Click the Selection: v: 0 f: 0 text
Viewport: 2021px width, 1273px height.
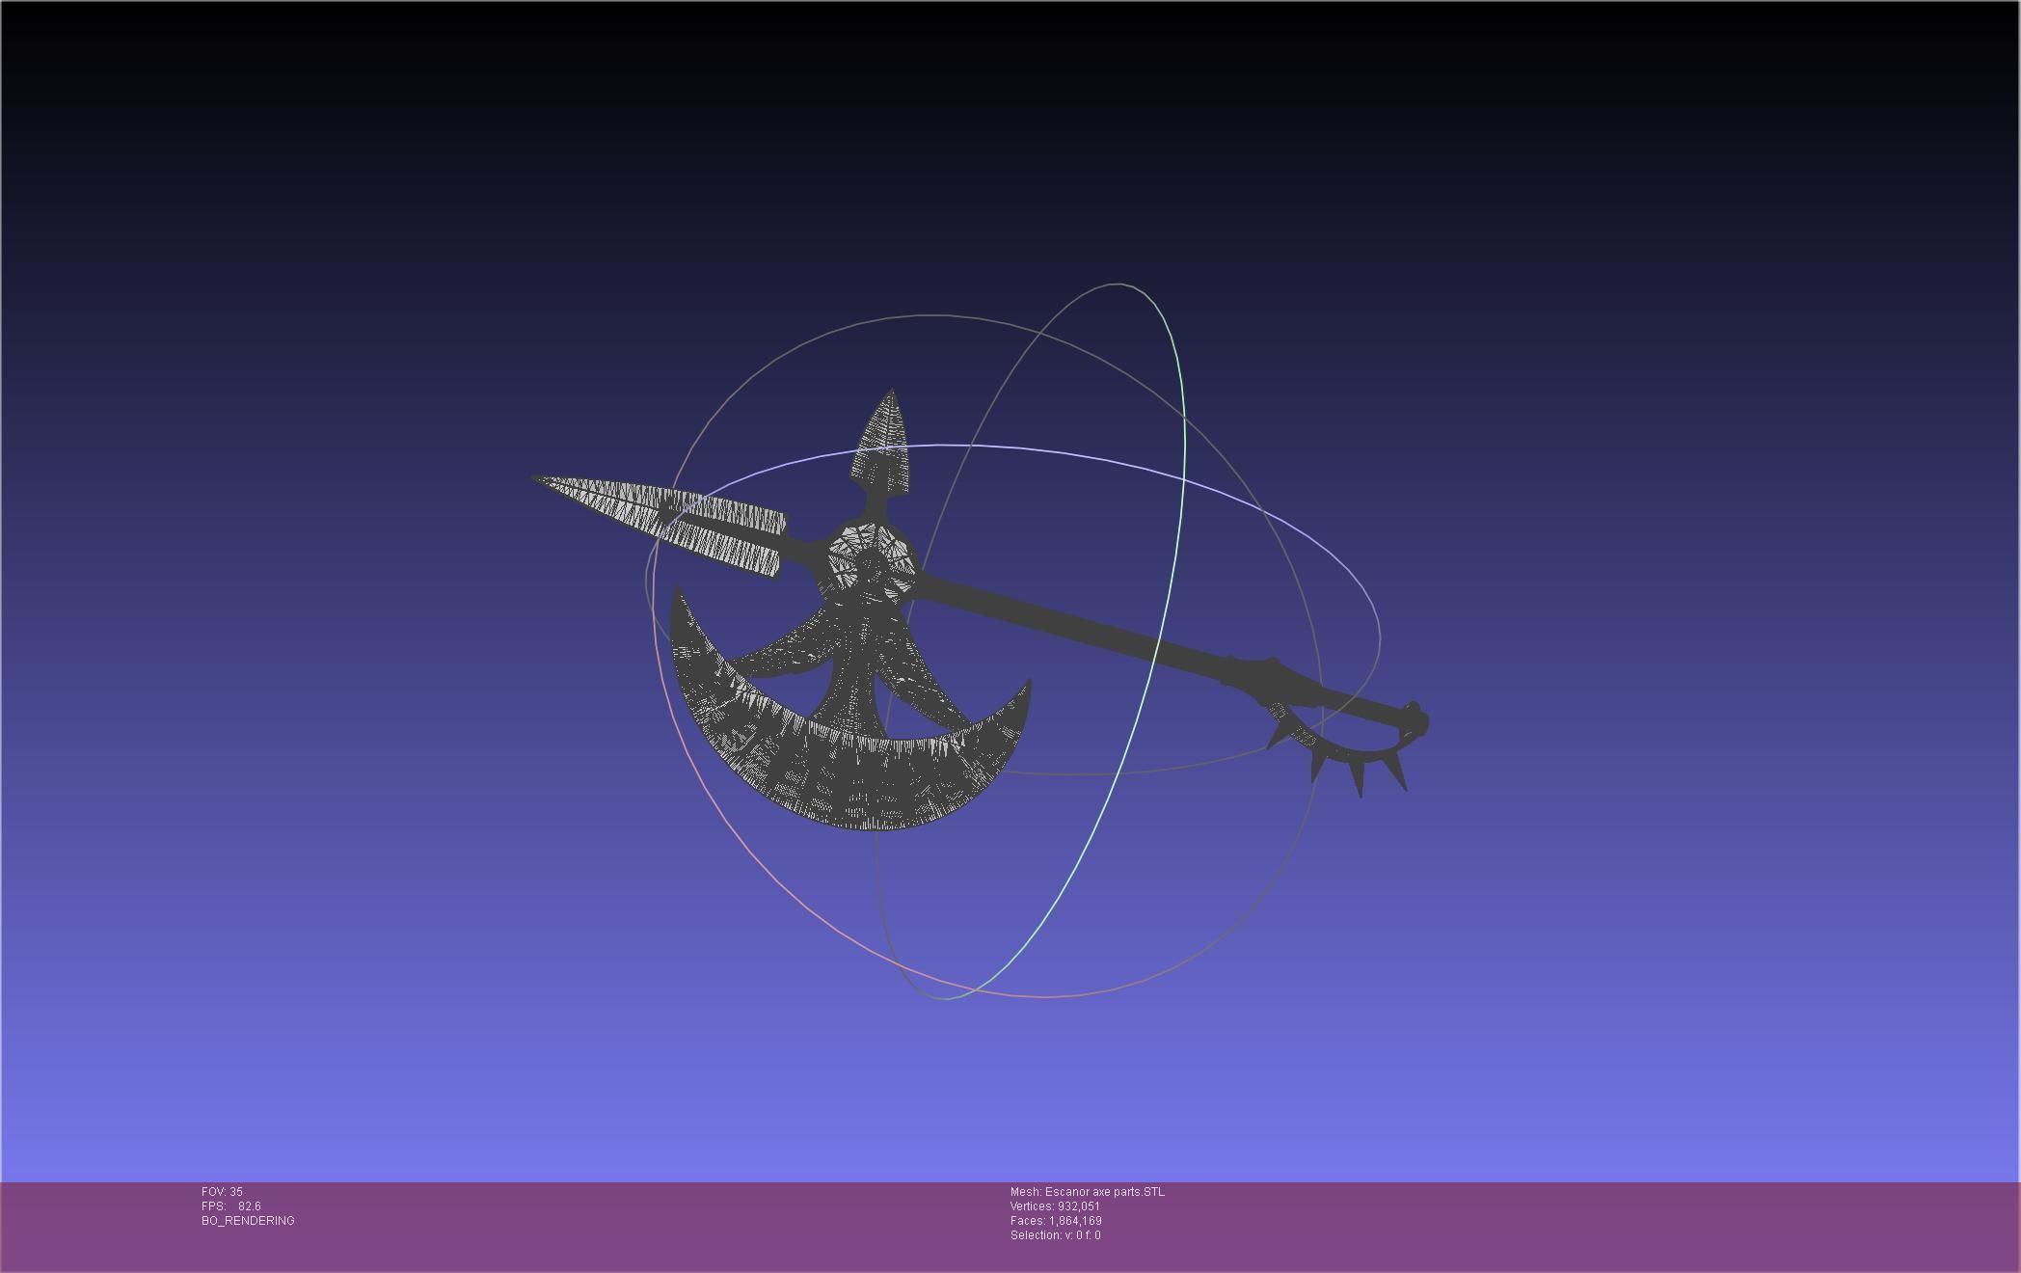pos(1055,1235)
